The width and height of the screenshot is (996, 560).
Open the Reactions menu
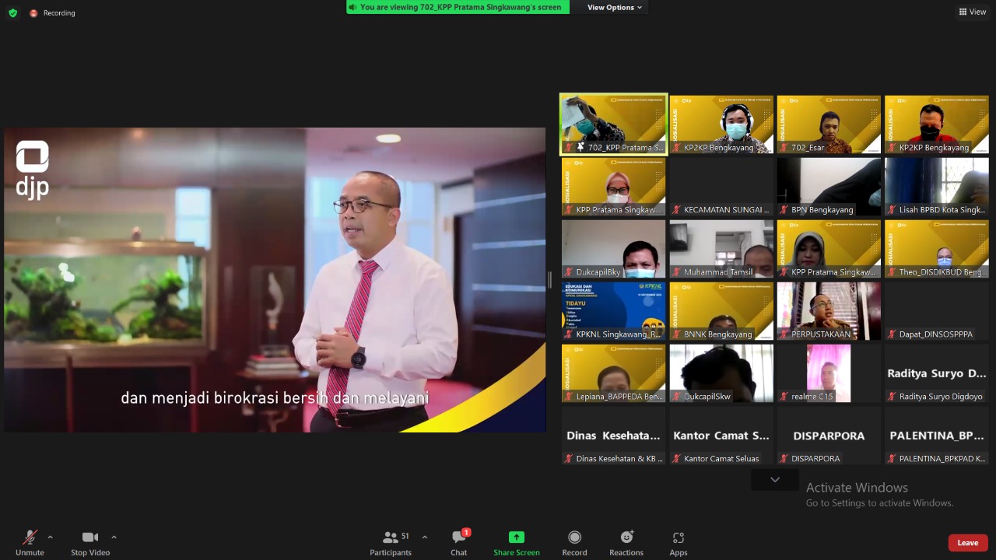[x=626, y=537]
